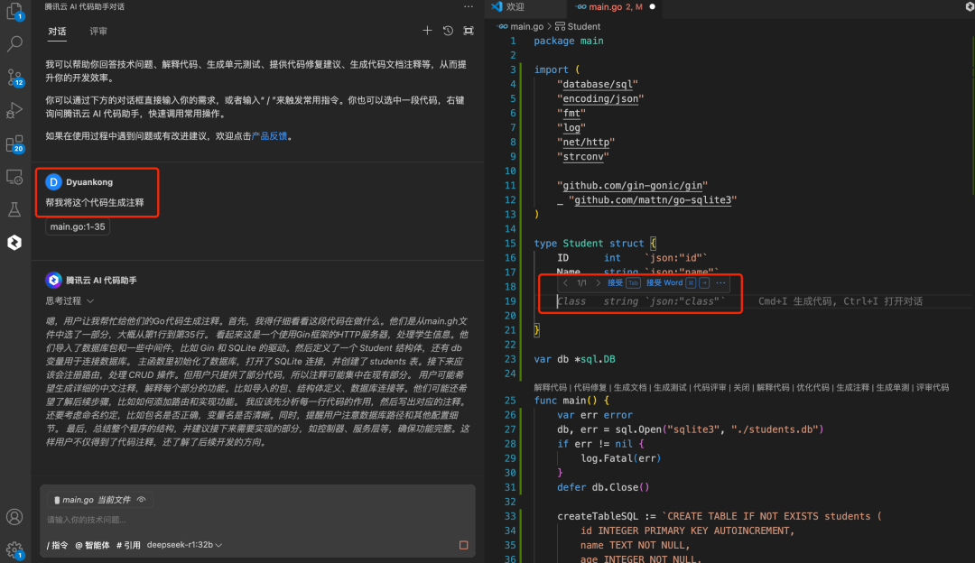Click the fullscreen chat panel icon
Screen dimensions: 975x563
pyautogui.click(x=469, y=31)
